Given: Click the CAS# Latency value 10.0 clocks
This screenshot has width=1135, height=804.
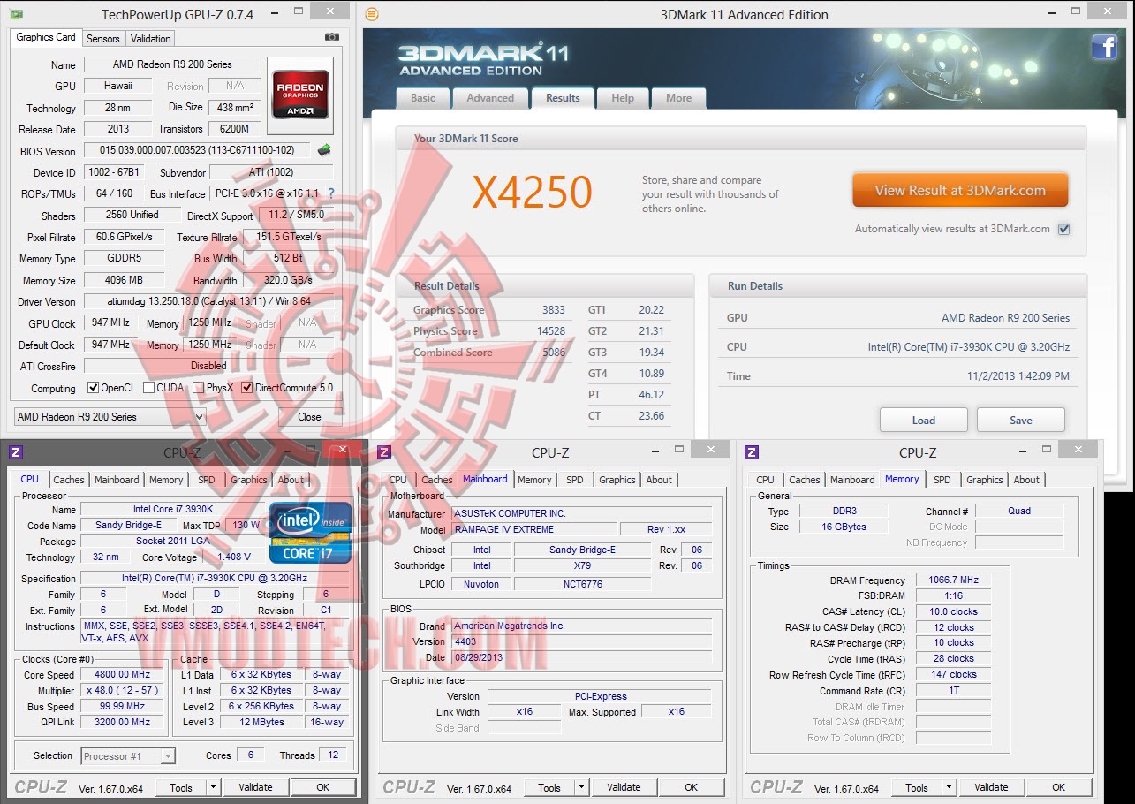Looking at the screenshot, I should 954,611.
